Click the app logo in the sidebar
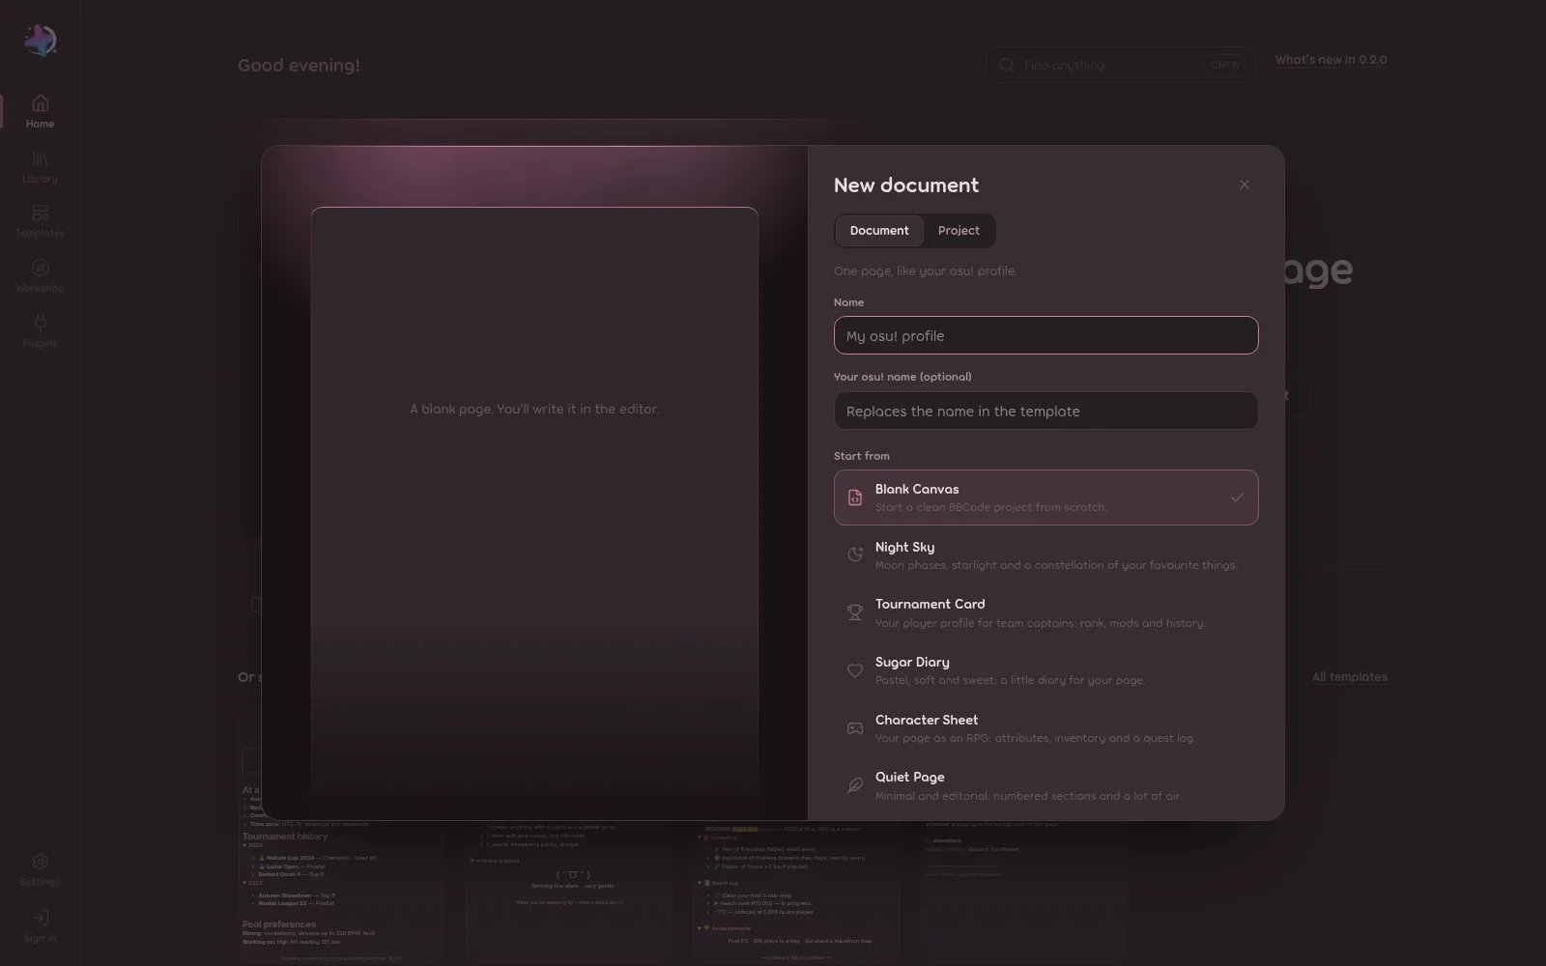Image resolution: width=1546 pixels, height=966 pixels. (x=40, y=41)
